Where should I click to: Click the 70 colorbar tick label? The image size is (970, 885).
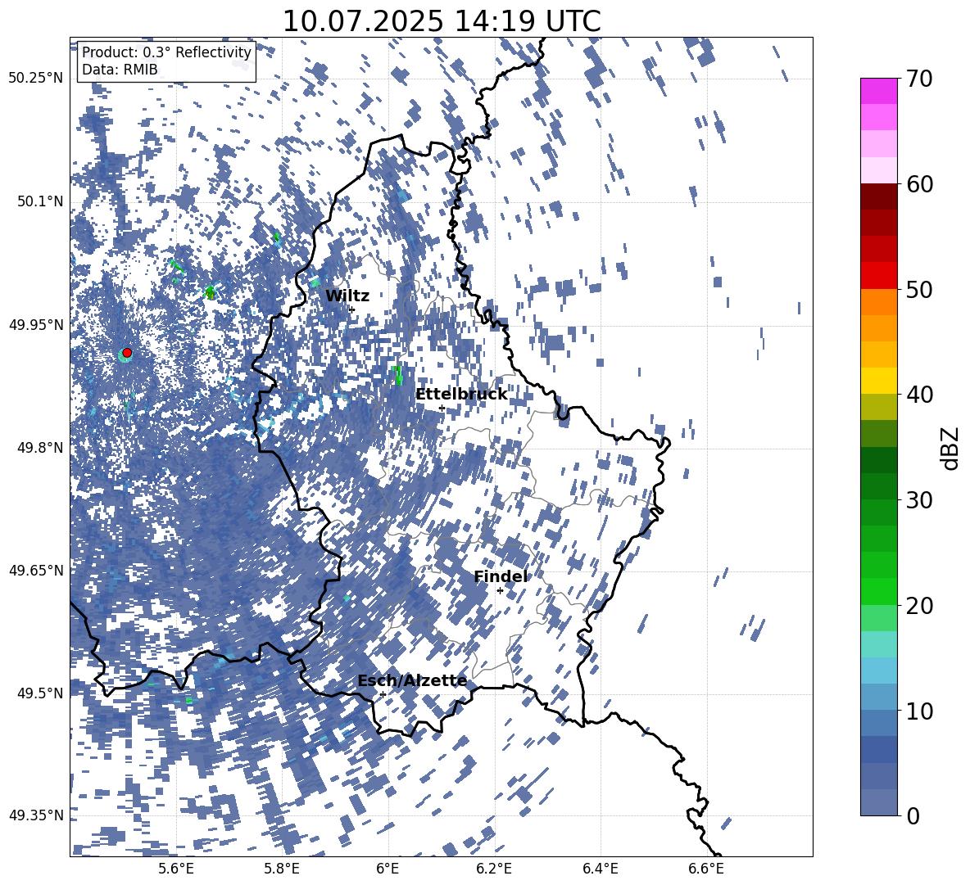[920, 79]
